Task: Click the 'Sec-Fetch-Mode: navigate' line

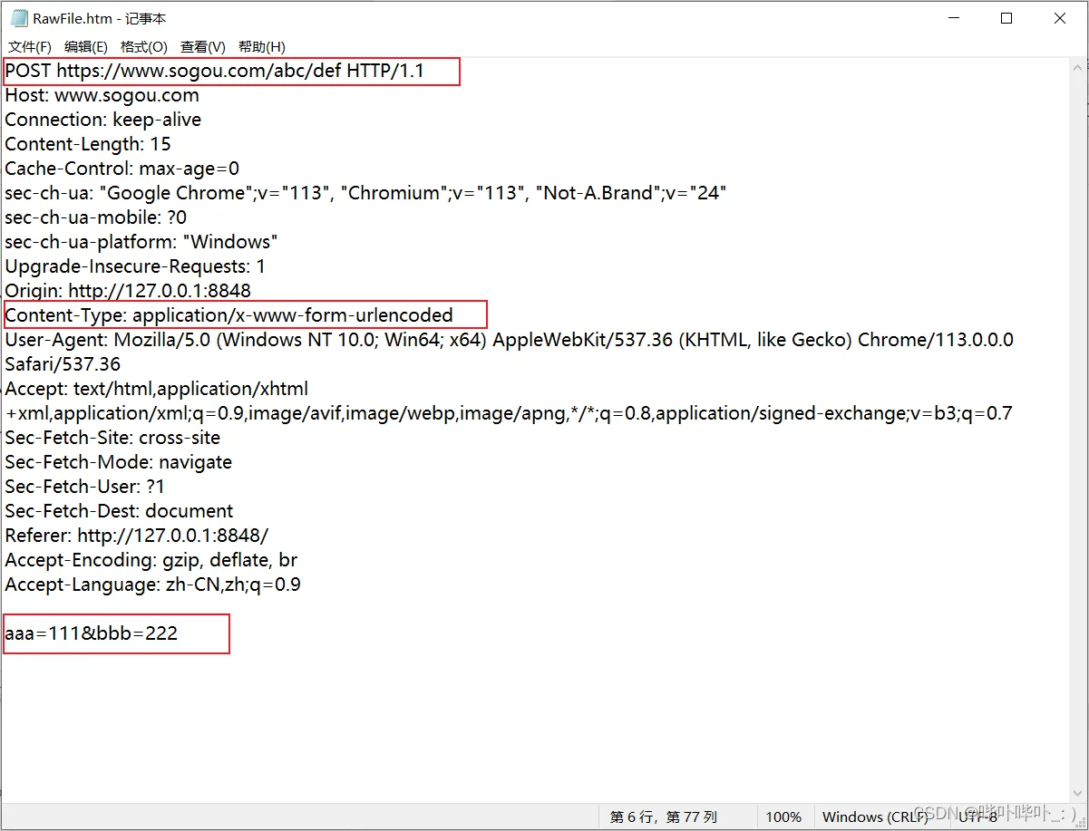Action: (x=119, y=462)
